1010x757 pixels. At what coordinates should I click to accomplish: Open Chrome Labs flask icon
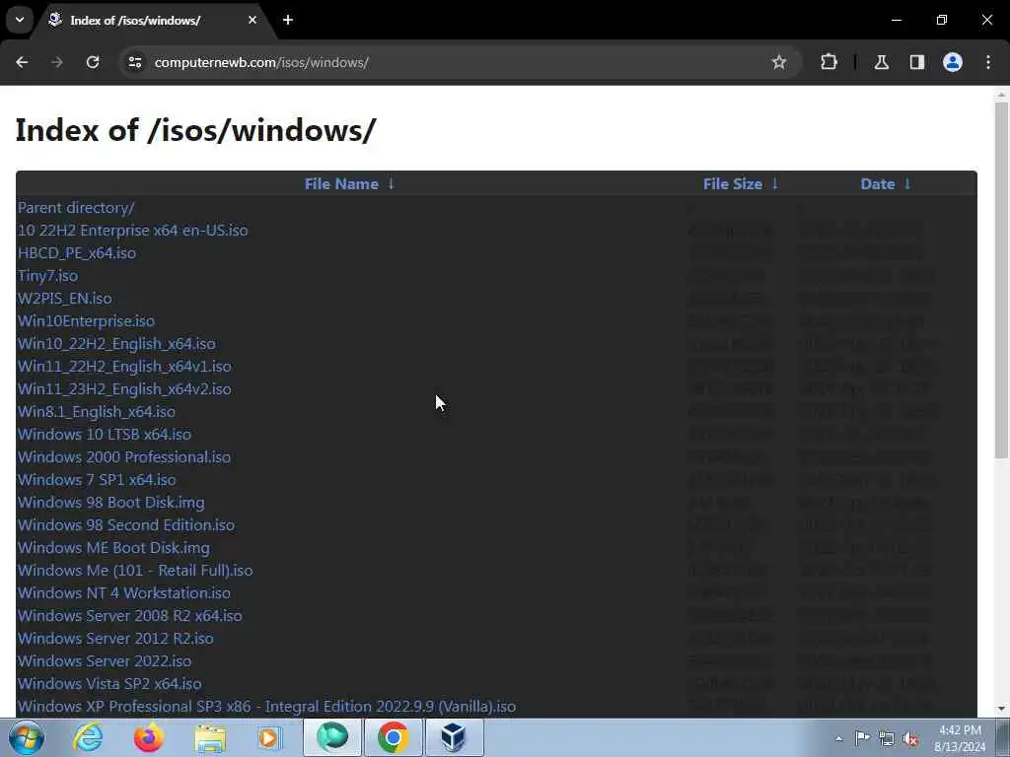click(882, 62)
